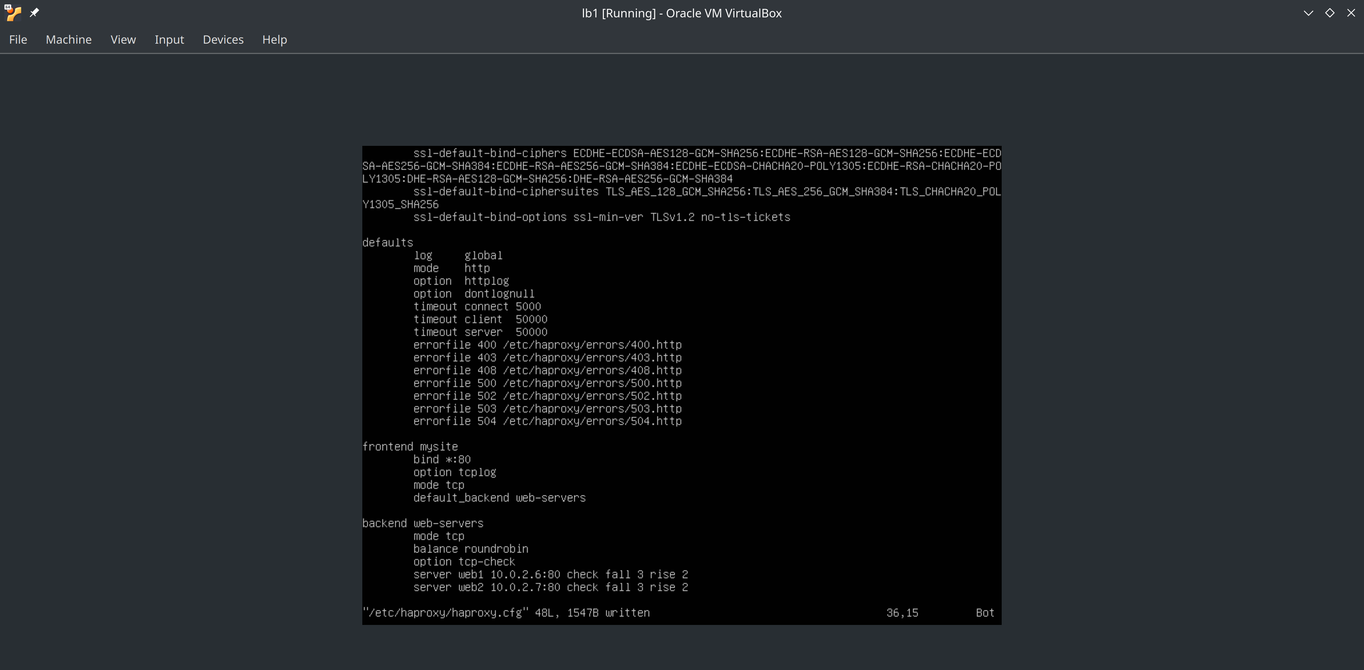Image resolution: width=1364 pixels, height=670 pixels.
Task: Click the 'frontend mysite' line
Action: pyautogui.click(x=410, y=447)
